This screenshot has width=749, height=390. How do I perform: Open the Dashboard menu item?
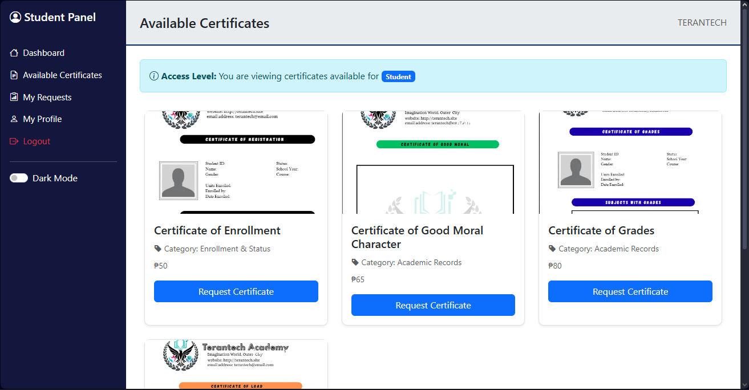tap(43, 52)
